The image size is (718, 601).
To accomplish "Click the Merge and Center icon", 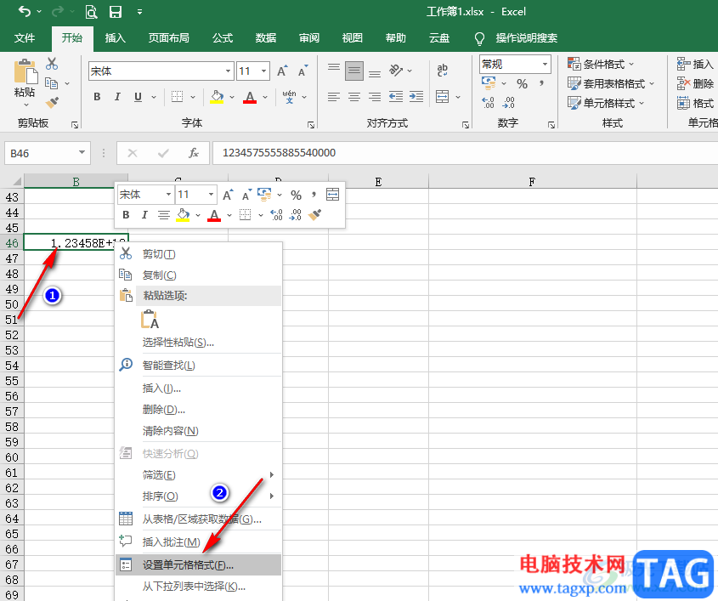I will tap(443, 97).
